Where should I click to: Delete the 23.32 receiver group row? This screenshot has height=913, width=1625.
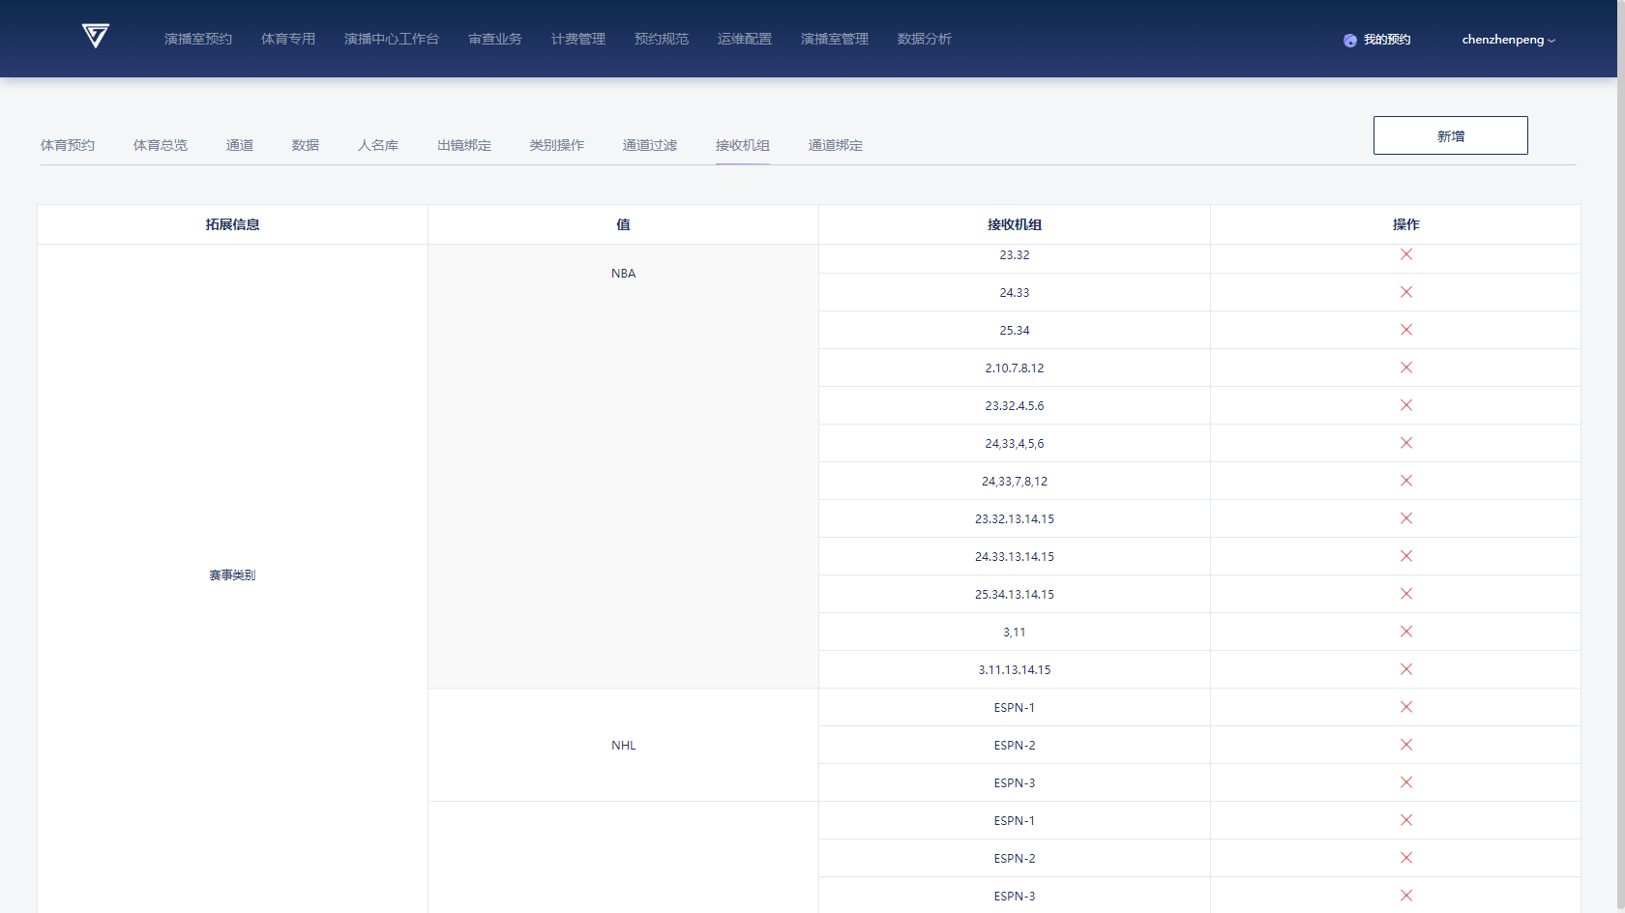point(1405,254)
